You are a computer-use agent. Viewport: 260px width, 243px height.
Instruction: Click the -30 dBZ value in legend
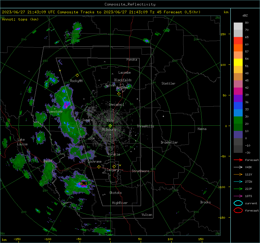248,153
